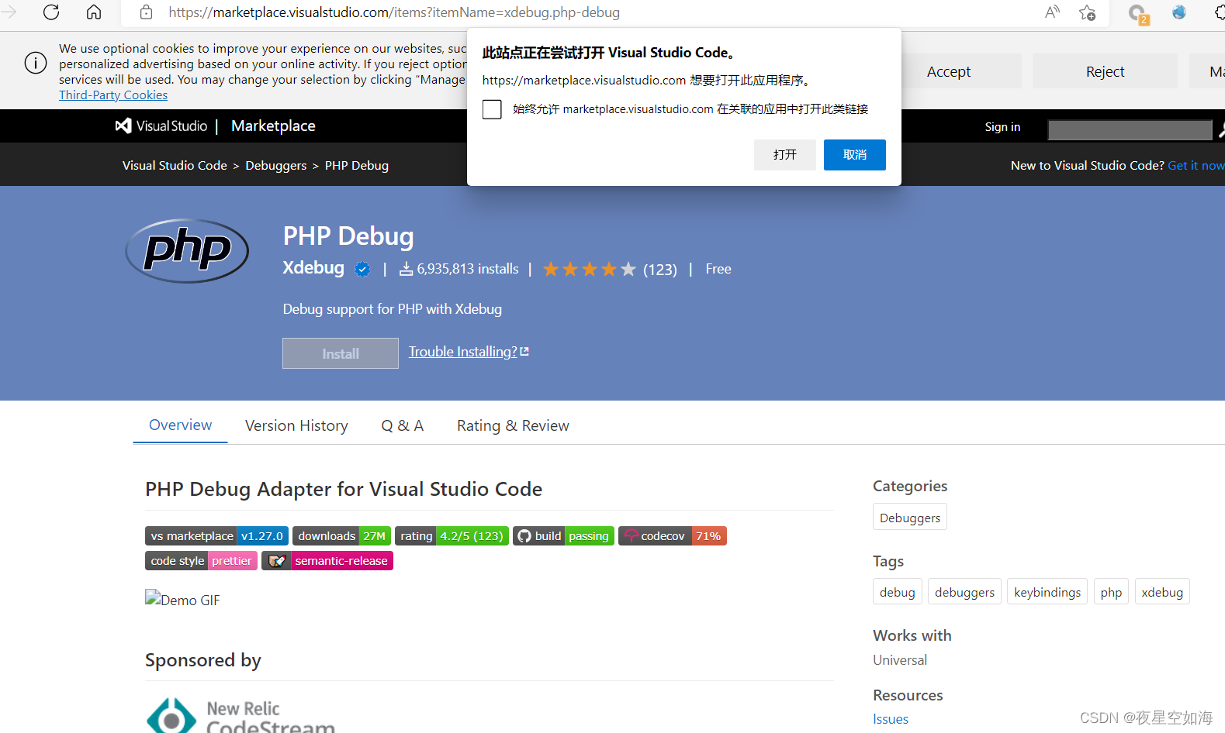Click the marketplace search input field
Image resolution: width=1225 pixels, height=733 pixels.
click(x=1129, y=129)
